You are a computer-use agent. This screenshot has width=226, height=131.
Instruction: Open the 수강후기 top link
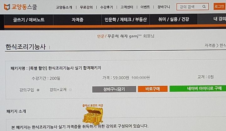pyautogui.click(x=106, y=7)
